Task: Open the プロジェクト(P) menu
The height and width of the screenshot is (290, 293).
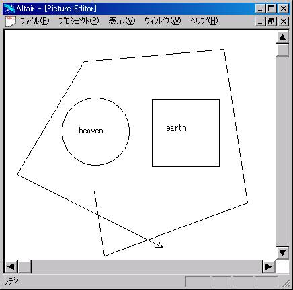Action: pos(79,21)
